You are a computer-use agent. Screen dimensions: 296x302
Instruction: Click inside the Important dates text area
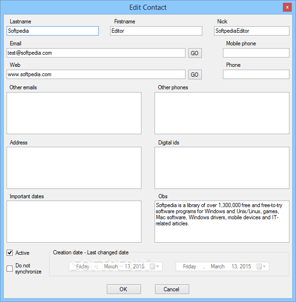[x=74, y=222]
